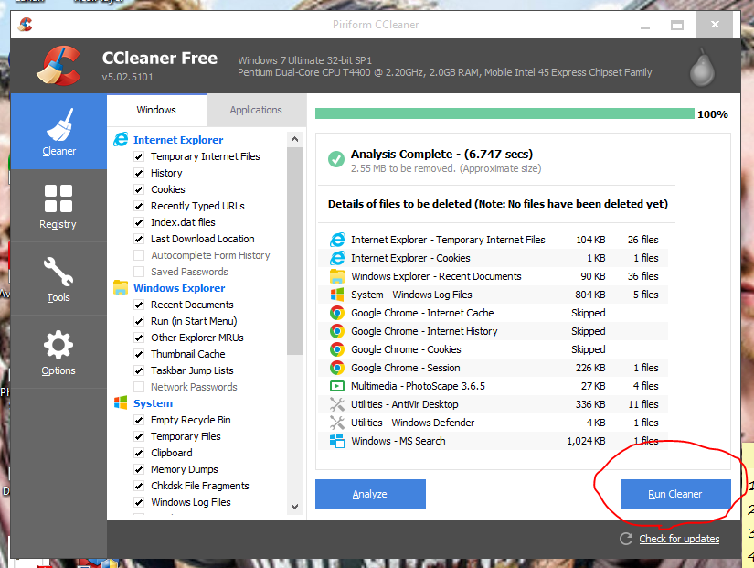Enable Autocomplete Form History checkbox

point(139,255)
